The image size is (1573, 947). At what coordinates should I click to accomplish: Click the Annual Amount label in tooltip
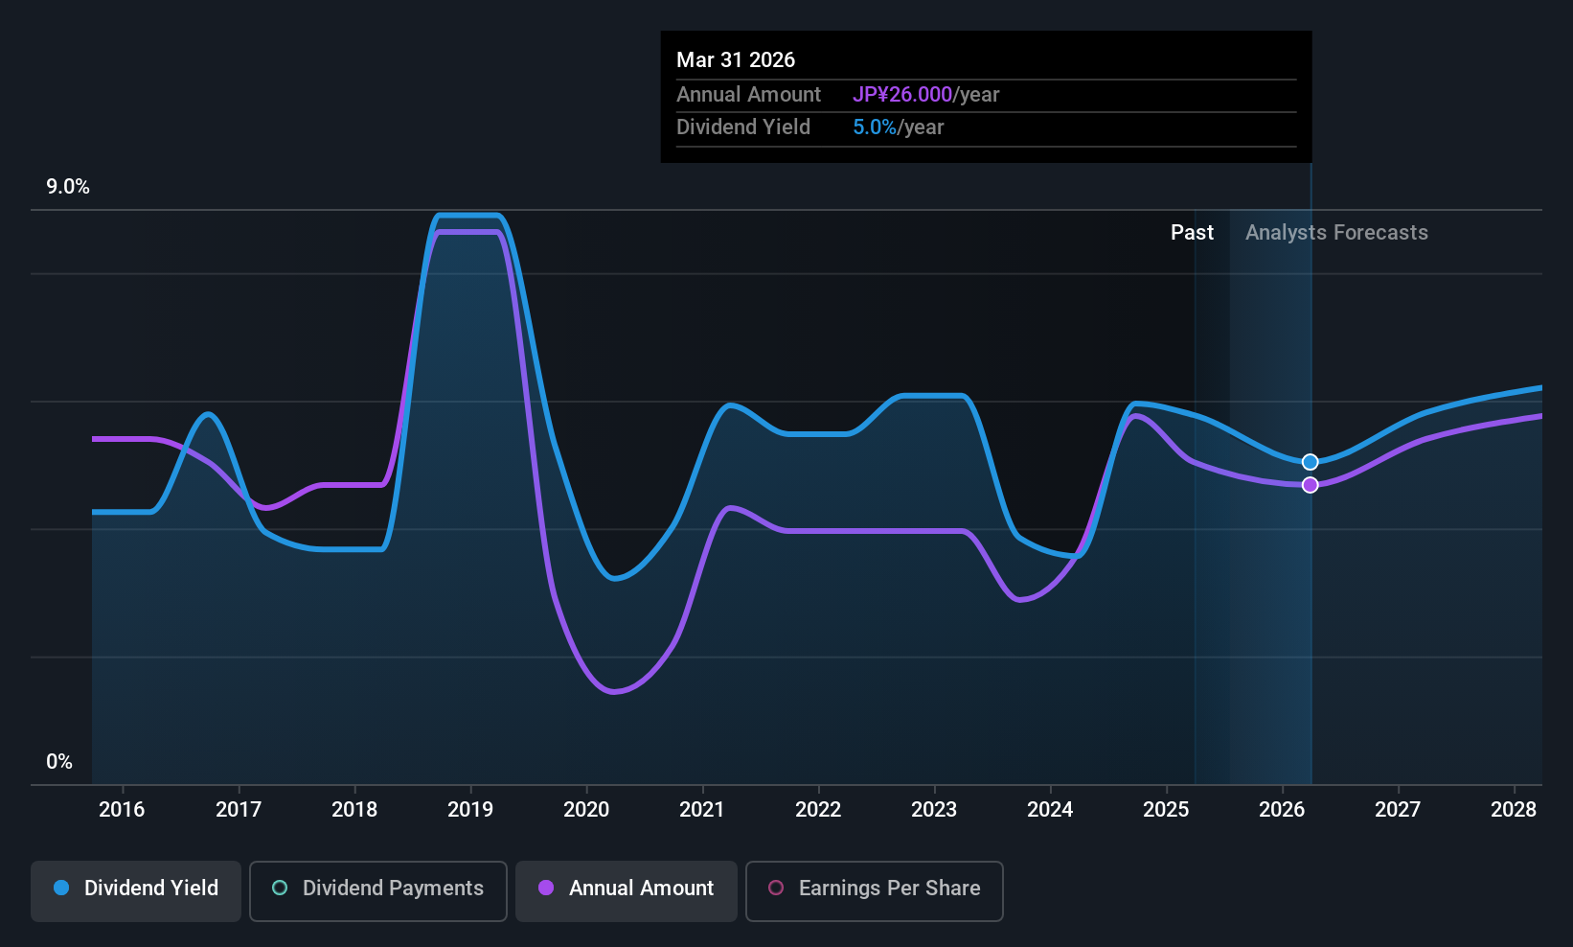click(x=748, y=95)
